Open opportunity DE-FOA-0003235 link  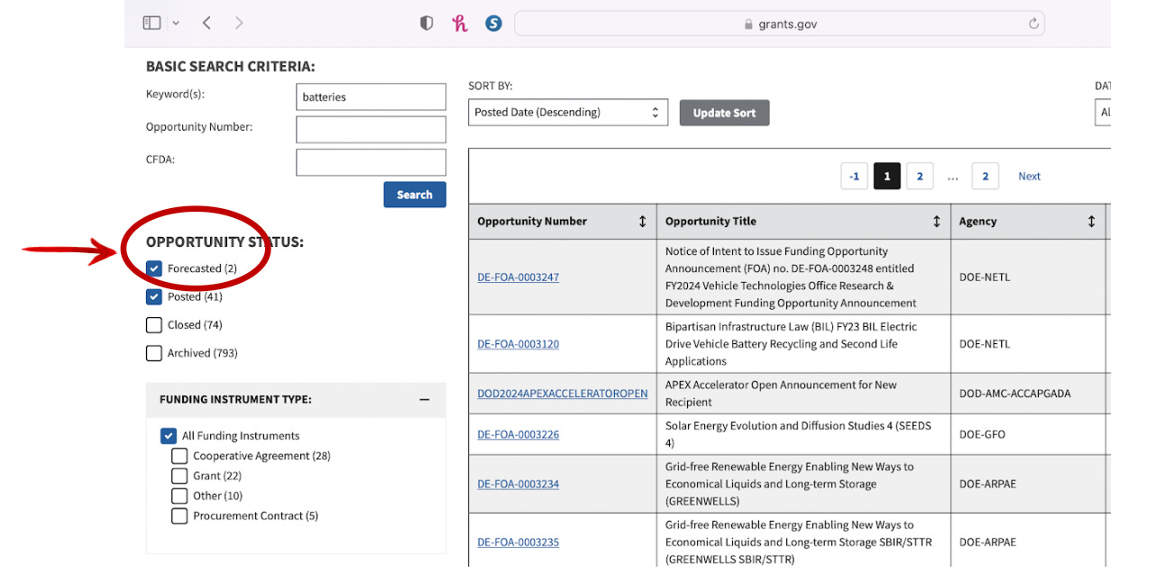(518, 542)
